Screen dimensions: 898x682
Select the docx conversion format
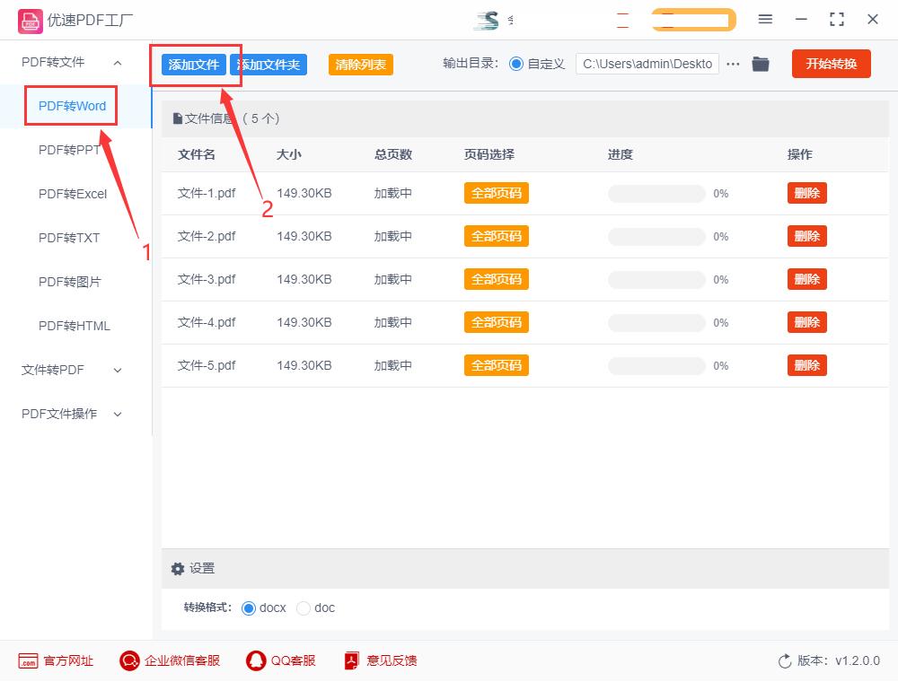coord(248,608)
